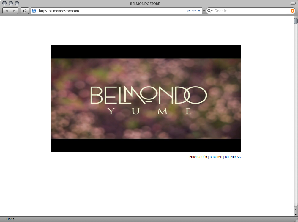This screenshot has width=298, height=222.
Task: Click the Belmondo Yume video banner
Action: [146, 99]
